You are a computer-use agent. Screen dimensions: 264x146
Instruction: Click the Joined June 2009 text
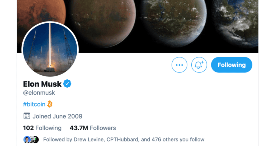click(57, 116)
